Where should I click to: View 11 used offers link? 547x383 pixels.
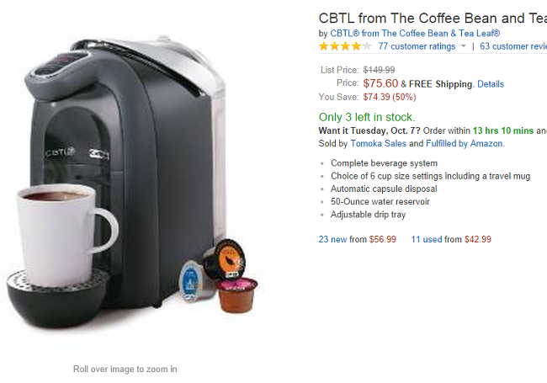click(427, 239)
